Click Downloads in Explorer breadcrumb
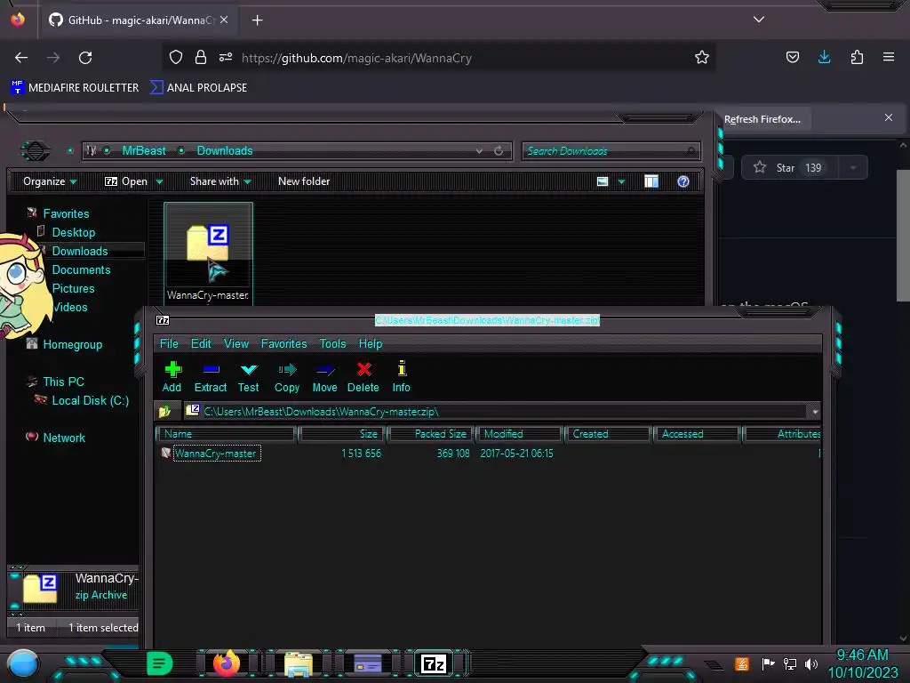 click(x=225, y=150)
